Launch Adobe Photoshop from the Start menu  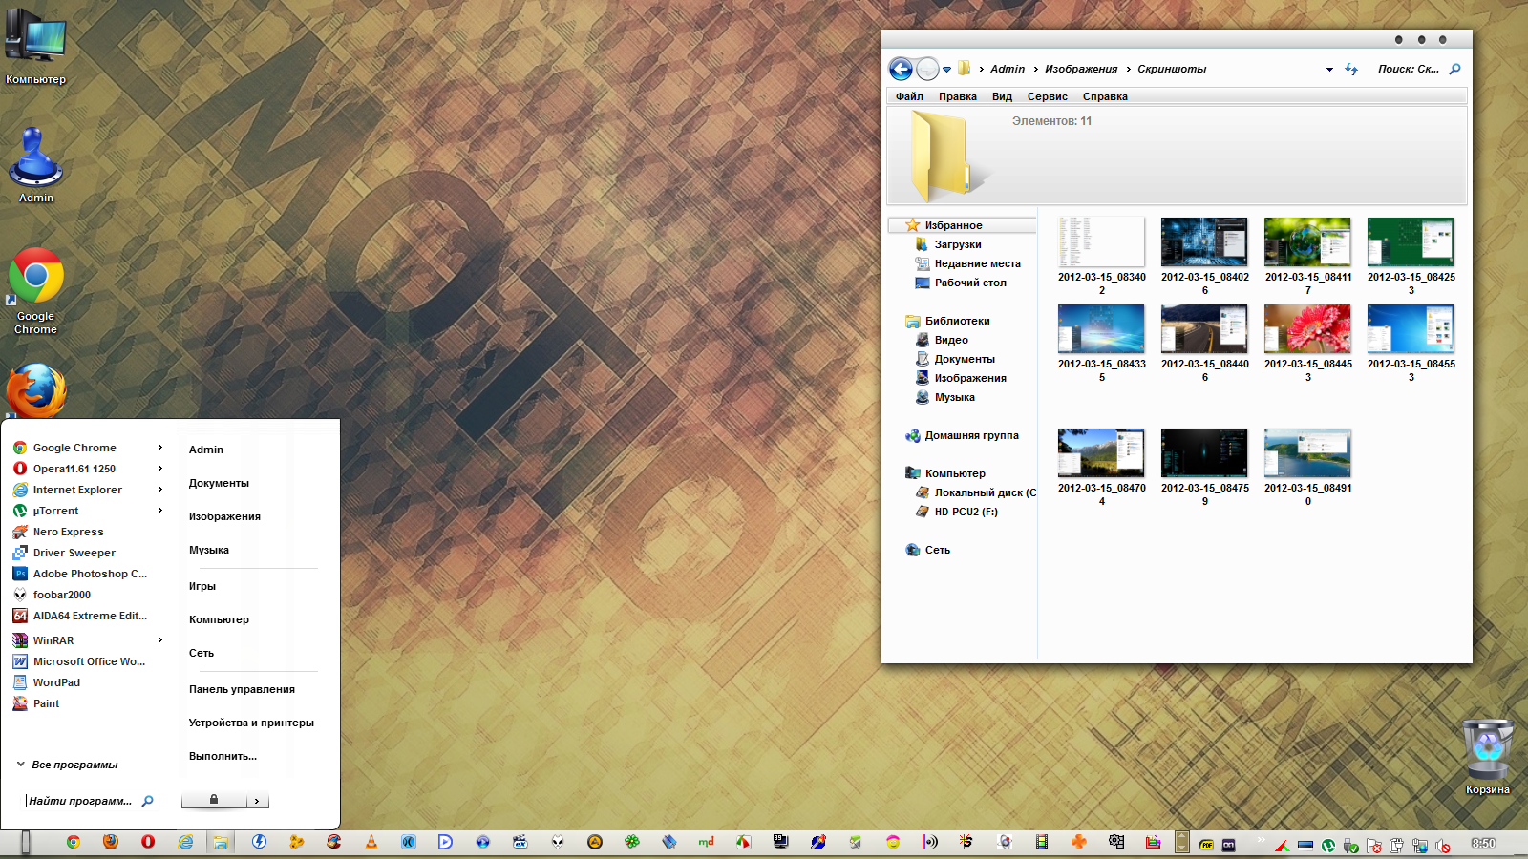pos(90,574)
